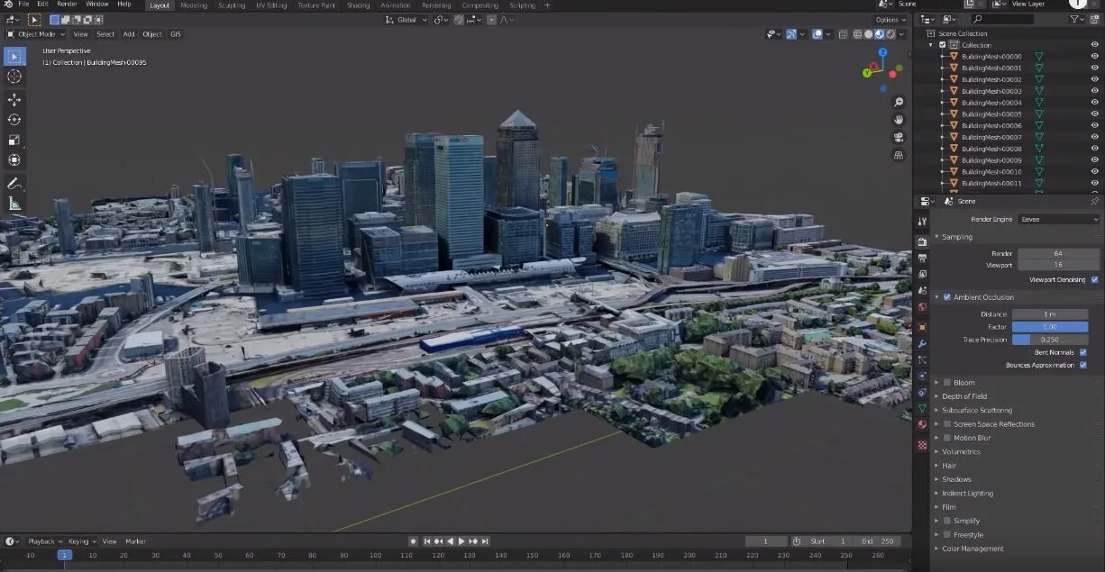Open the Render properties tab
Viewport: 1105px width, 572px height.
[x=922, y=241]
